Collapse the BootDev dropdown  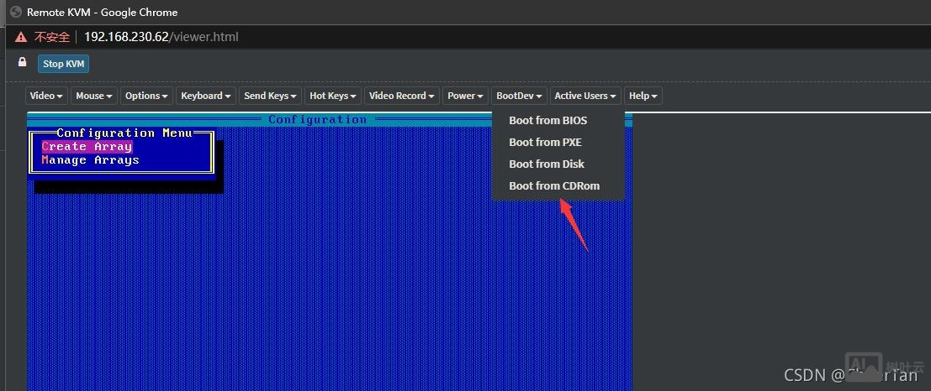coord(519,96)
